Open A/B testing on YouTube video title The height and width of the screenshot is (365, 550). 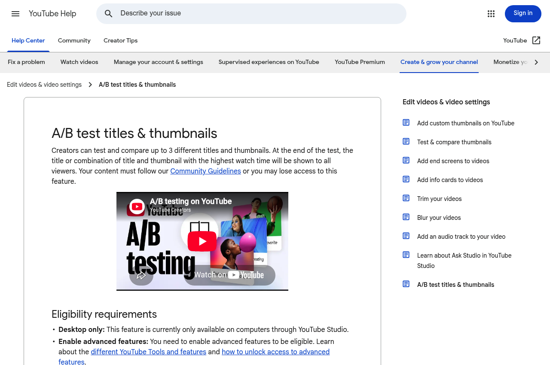[x=191, y=201]
